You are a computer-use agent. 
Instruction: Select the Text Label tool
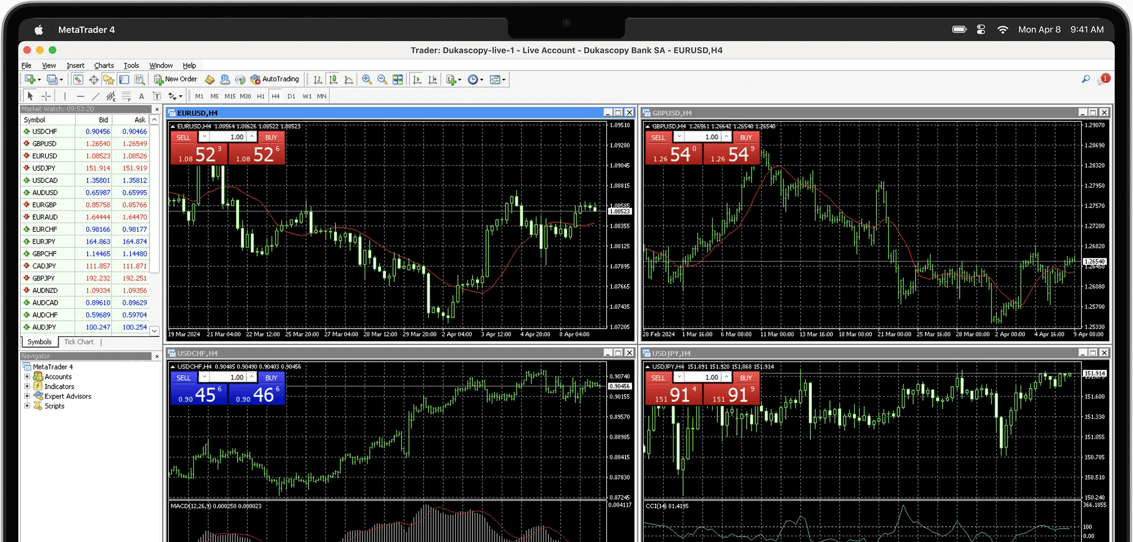tap(157, 96)
